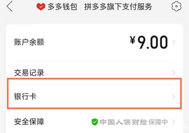The image size is (189, 133).
Task: Tap 多多钱包 title text
Action: tap(62, 7)
